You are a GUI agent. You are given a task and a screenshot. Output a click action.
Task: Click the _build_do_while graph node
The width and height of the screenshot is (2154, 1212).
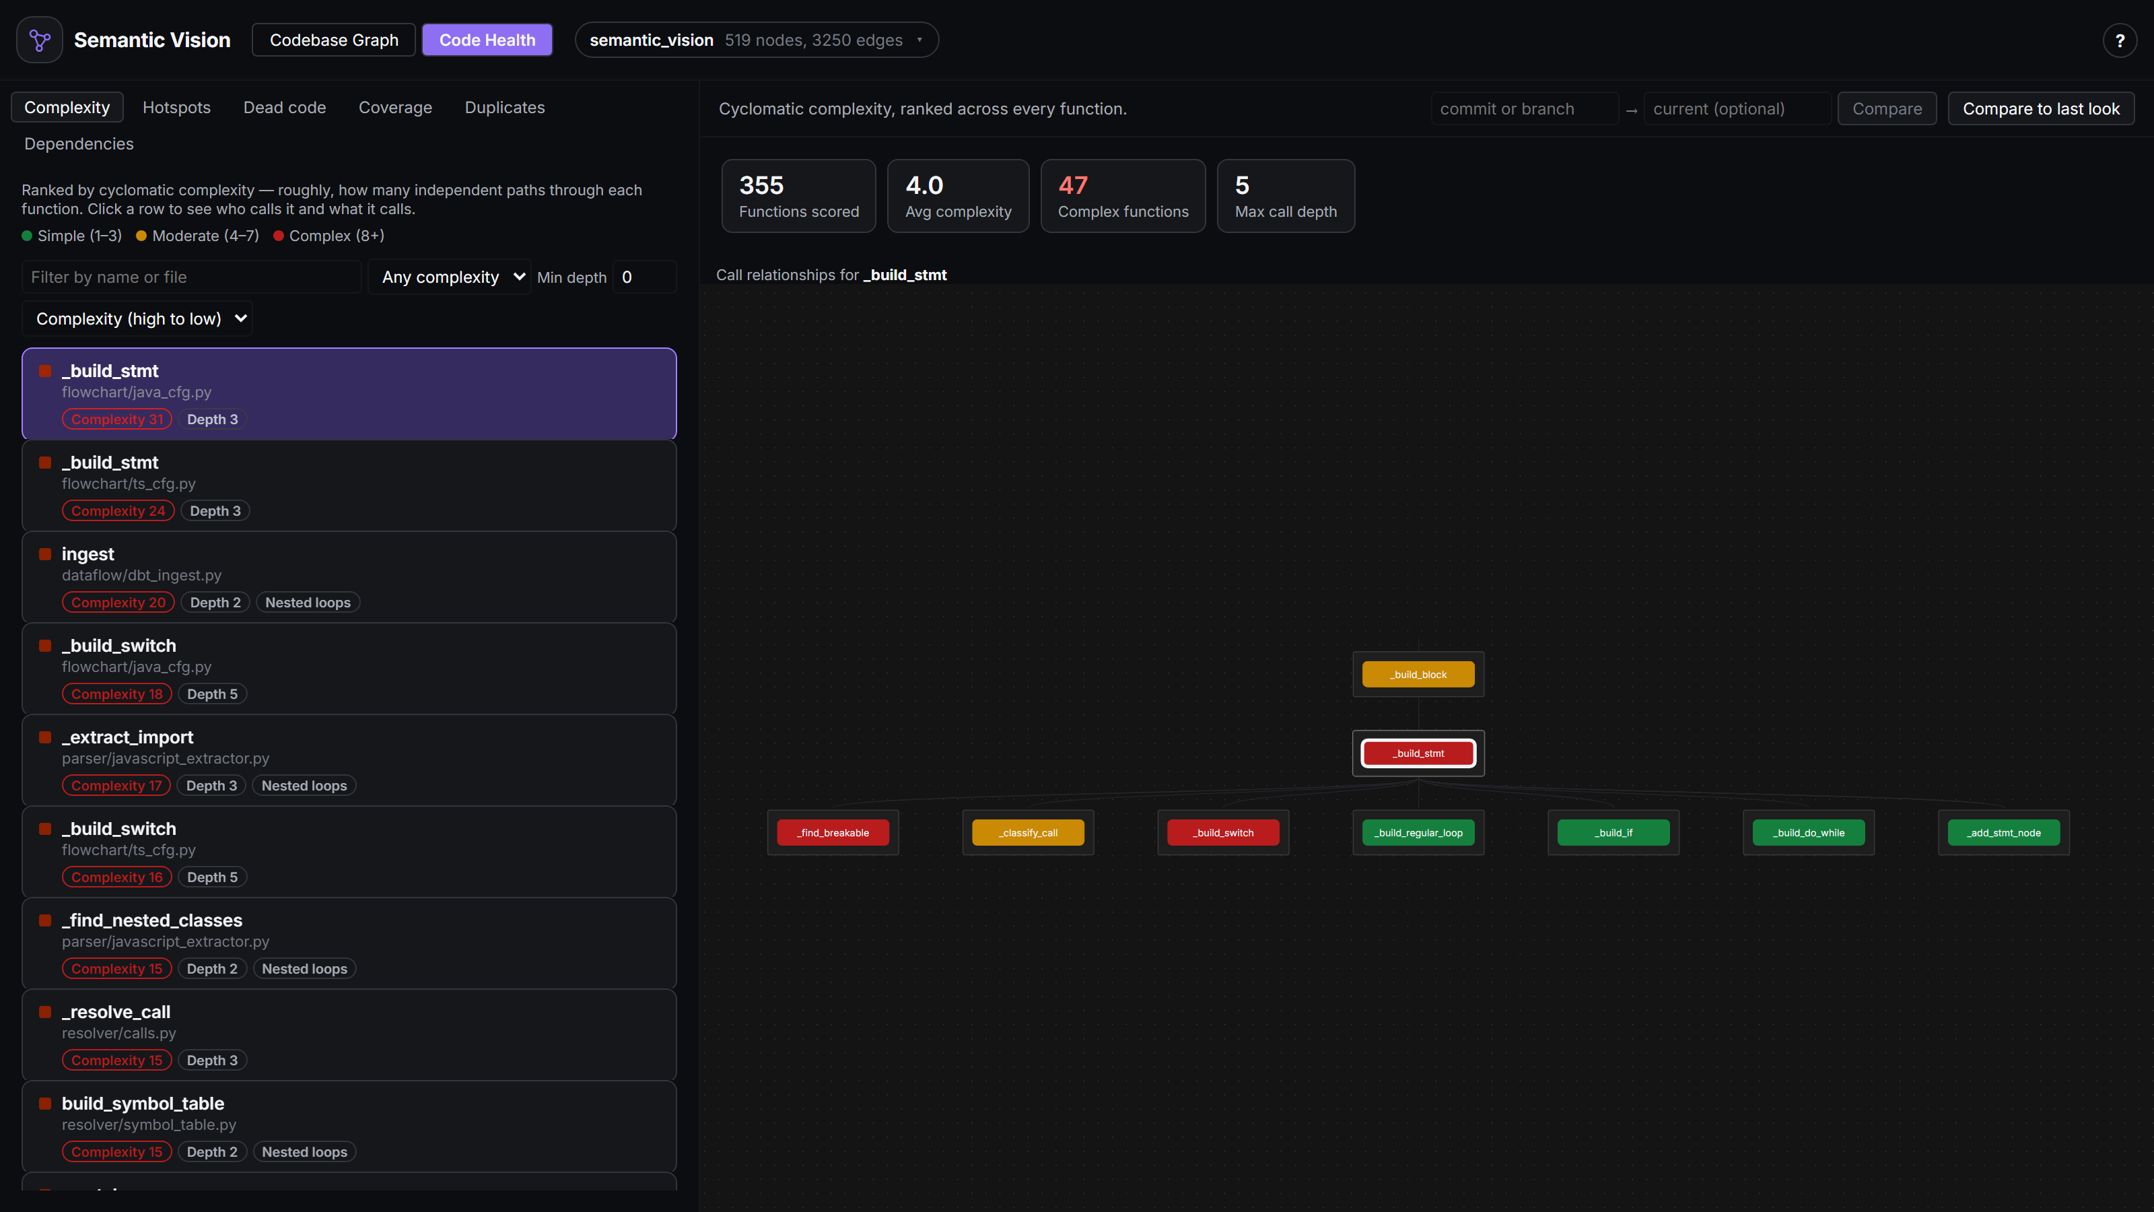coord(1809,832)
